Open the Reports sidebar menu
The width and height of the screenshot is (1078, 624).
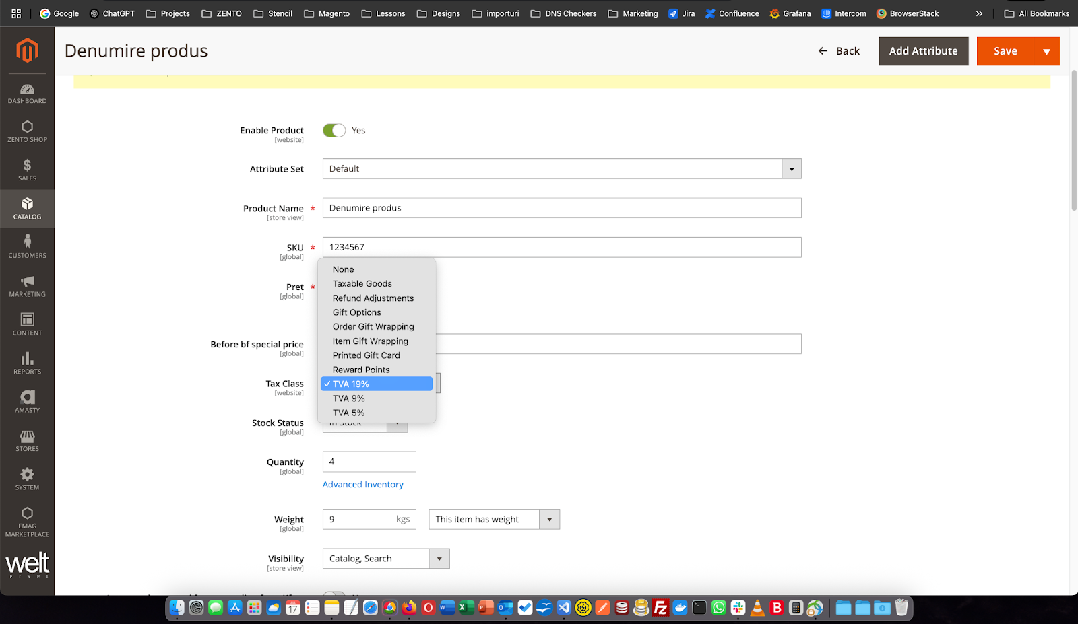click(x=27, y=363)
